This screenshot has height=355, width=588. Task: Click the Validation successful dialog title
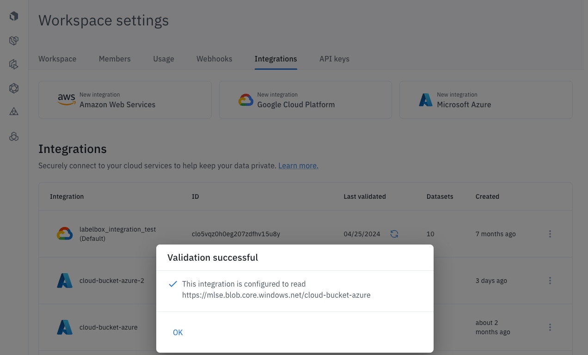click(213, 257)
